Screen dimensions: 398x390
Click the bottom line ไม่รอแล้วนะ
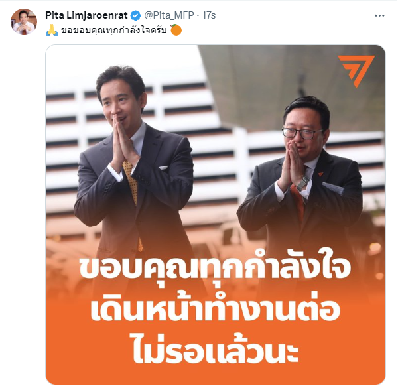tap(215, 348)
